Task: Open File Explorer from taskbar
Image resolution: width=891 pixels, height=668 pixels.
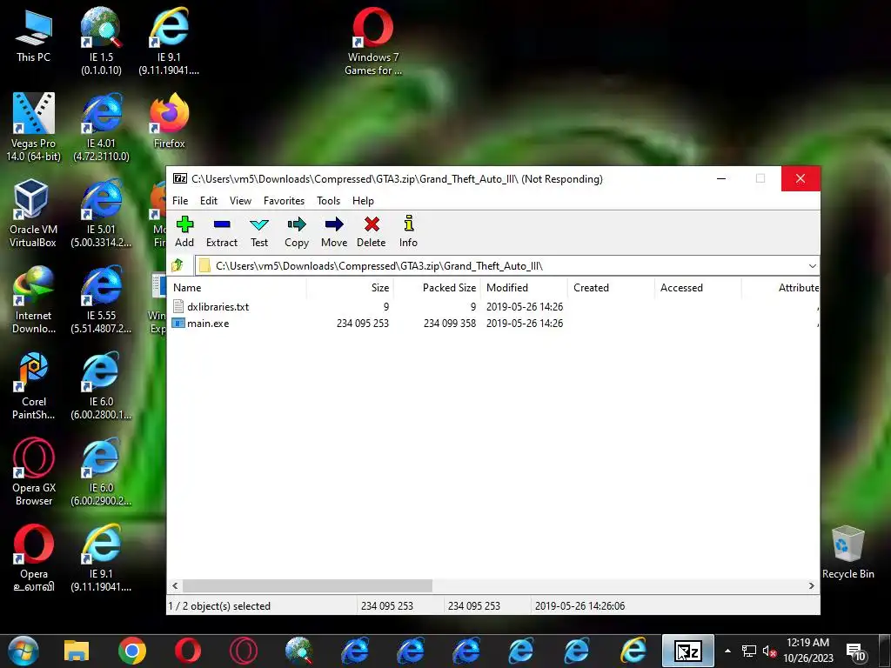Action: pos(77,651)
